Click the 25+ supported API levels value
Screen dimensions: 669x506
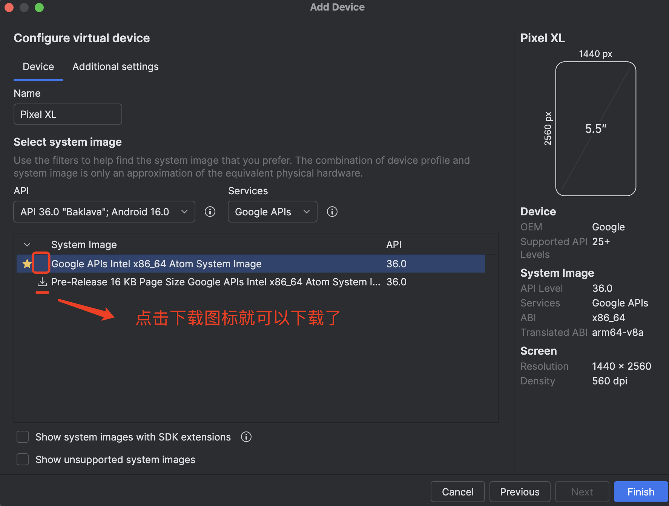(x=601, y=241)
